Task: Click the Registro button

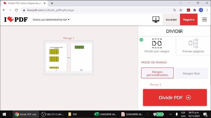Action: click(x=189, y=20)
